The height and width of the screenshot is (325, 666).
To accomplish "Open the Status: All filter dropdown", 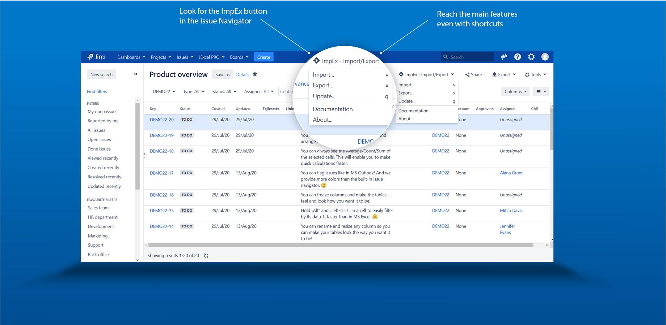I will click(x=224, y=92).
